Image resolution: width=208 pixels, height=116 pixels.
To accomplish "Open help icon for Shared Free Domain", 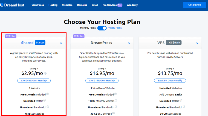I will 48,94.
